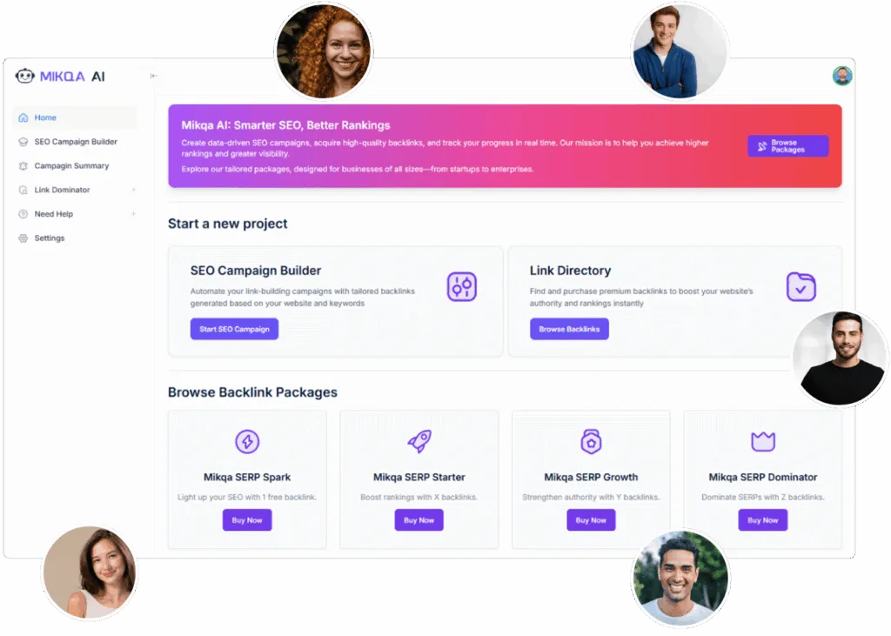
Task: Click the SERP Starter rocket icon
Action: pyautogui.click(x=419, y=441)
